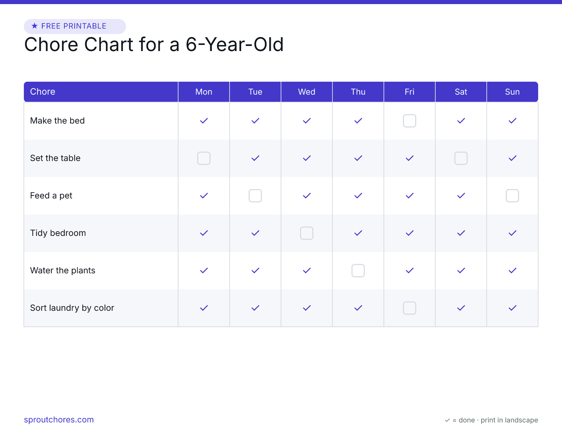Click the Make the bed Wednesday checkmark
This screenshot has width=562, height=434.
(x=307, y=121)
